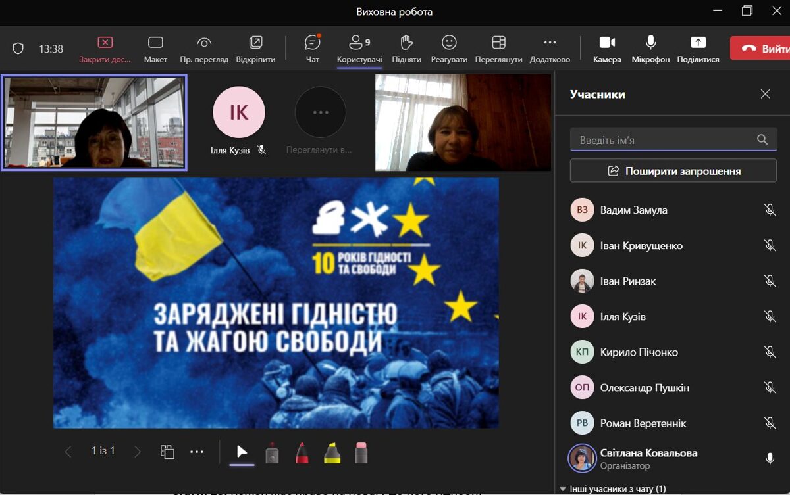Open the slide grid view icon
This screenshot has width=790, height=495.
point(167,452)
